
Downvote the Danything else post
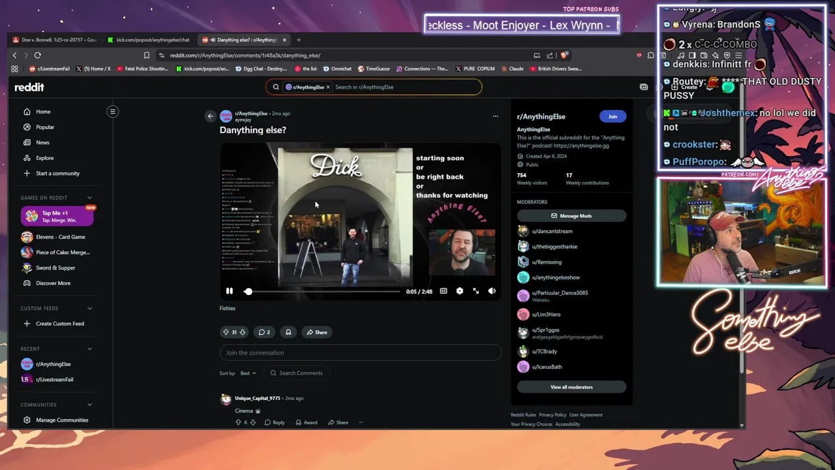tap(243, 332)
